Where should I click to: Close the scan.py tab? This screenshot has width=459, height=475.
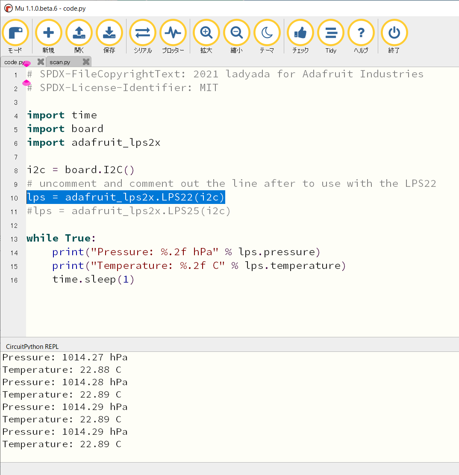pyautogui.click(x=86, y=62)
